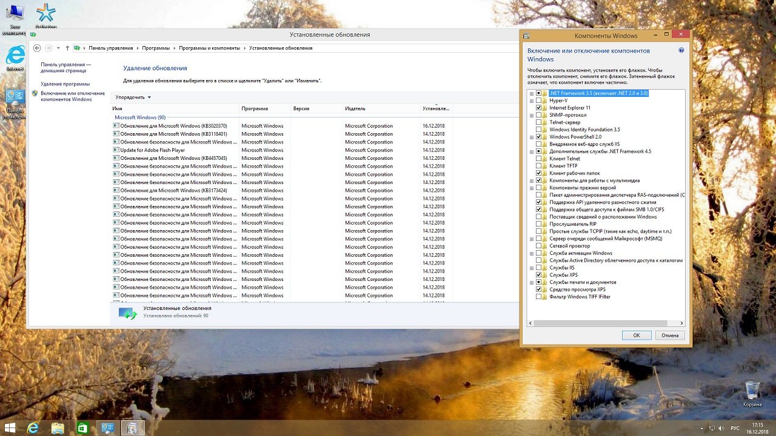The image size is (776, 436).
Task: Select the Update for Adobe Flash Player row
Action: pos(281,150)
